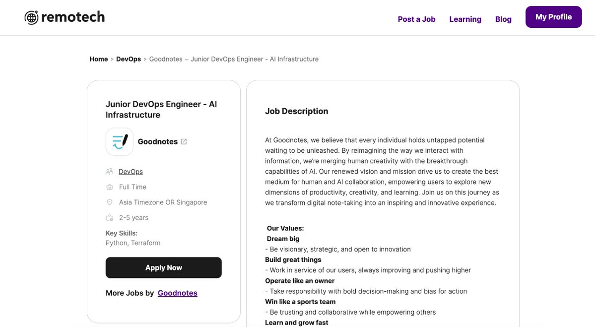595x327 pixels.
Task: Click the job title in the left card
Action: click(161, 110)
